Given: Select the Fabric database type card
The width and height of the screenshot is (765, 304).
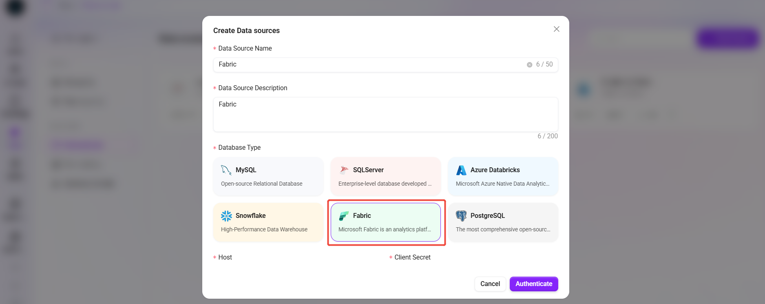Looking at the screenshot, I should [x=386, y=222].
